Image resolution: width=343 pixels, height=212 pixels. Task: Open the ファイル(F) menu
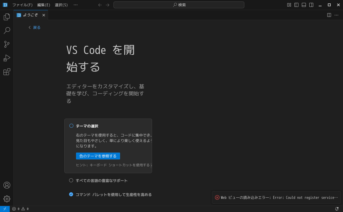(23, 5)
